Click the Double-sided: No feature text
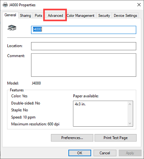The width and height of the screenshot is (144, 159). (26, 103)
